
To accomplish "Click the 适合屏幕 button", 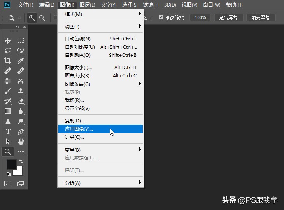I will pos(228,17).
